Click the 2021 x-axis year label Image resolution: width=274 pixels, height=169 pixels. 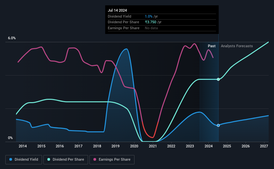pyautogui.click(x=153, y=146)
